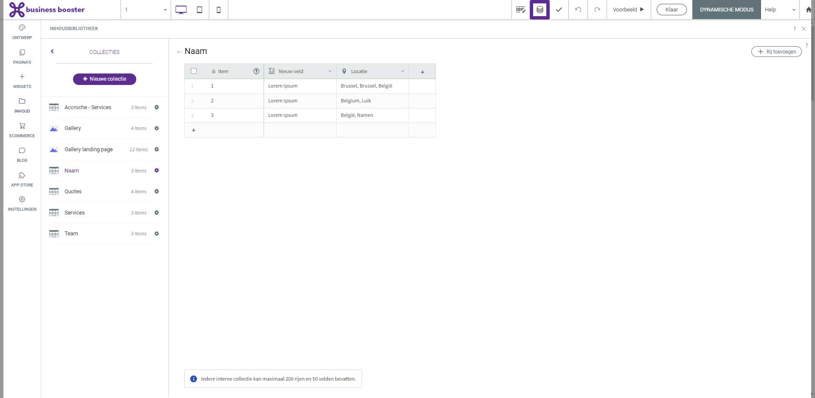Open settings gear for Quotes collection
Image resolution: width=815 pixels, height=398 pixels.
[x=157, y=192]
